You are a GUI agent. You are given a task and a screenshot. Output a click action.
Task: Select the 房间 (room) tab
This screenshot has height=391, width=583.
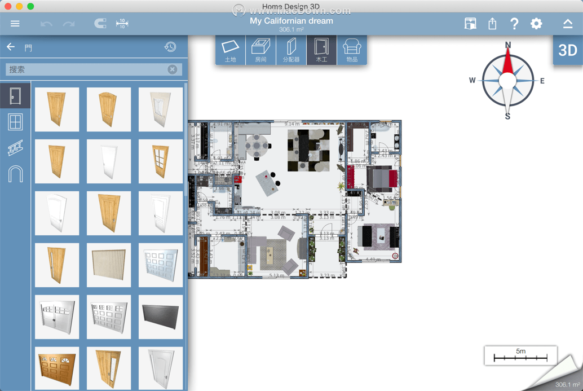tap(260, 50)
